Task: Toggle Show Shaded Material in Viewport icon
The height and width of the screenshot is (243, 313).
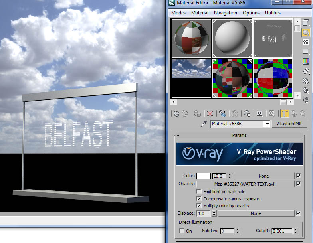Action: point(271,113)
